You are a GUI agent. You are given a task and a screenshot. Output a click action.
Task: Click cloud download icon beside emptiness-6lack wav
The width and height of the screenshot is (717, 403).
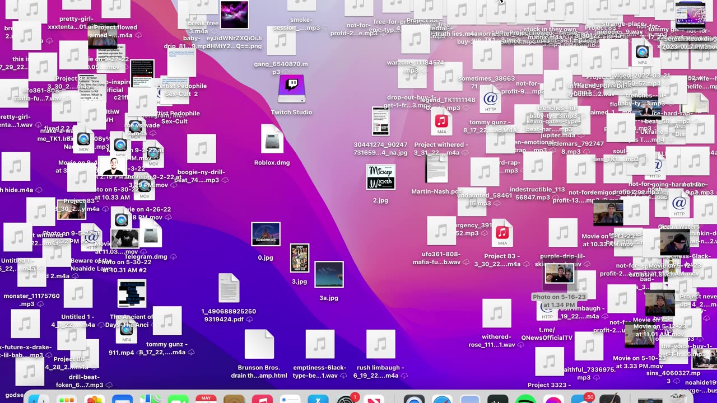[343, 376]
